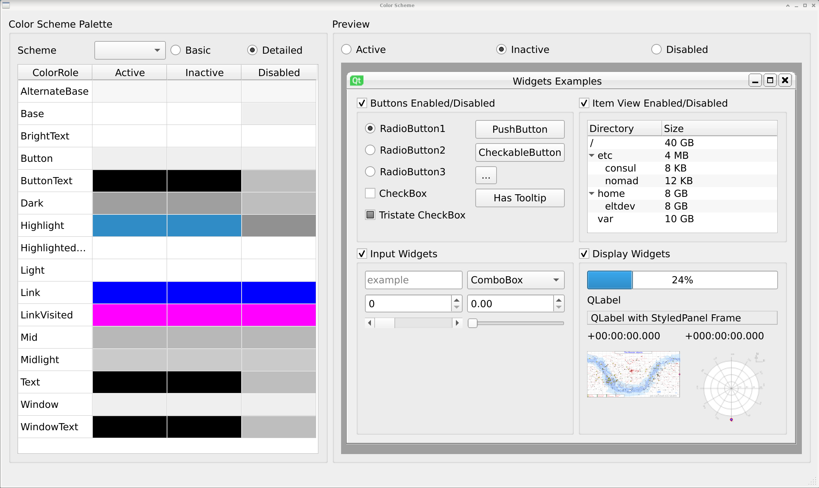
Task: Select the Basic color scheme view
Action: tap(176, 50)
